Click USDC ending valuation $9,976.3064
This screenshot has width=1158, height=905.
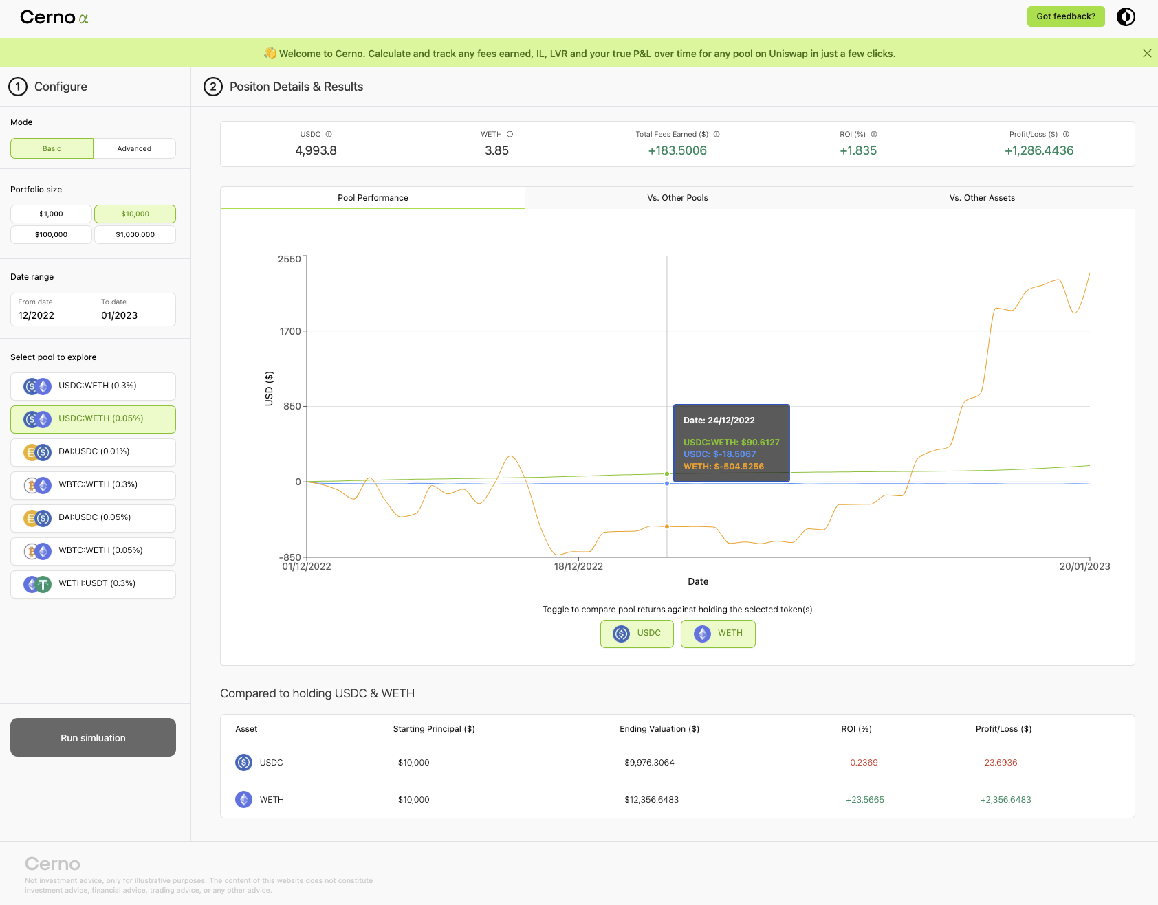pyautogui.click(x=649, y=763)
